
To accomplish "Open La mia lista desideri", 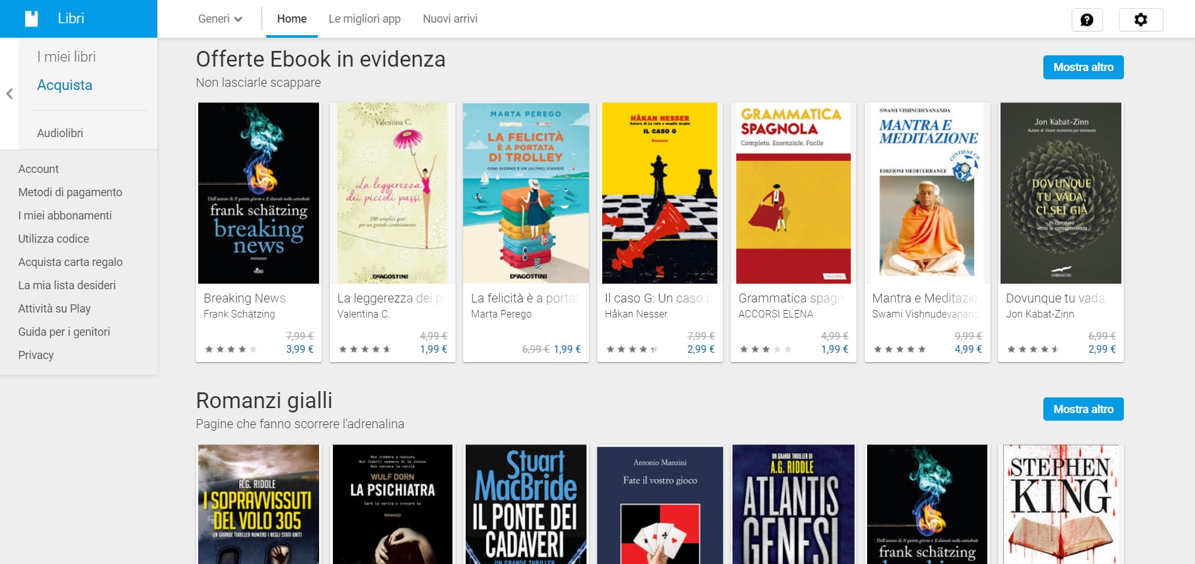I will (67, 285).
